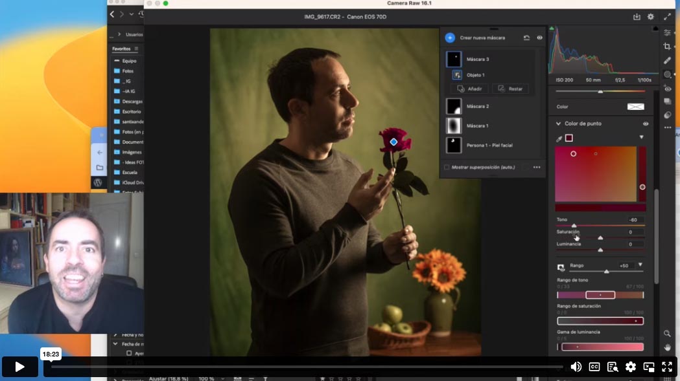Enable picture-in-picture in video player

coord(649,367)
